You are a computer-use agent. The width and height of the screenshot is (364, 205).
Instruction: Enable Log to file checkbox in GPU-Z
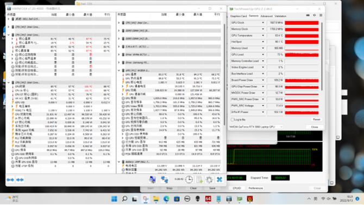coord(233,119)
